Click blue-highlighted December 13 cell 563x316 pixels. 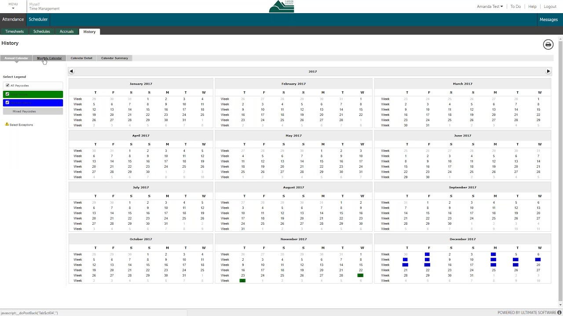(x=538, y=259)
